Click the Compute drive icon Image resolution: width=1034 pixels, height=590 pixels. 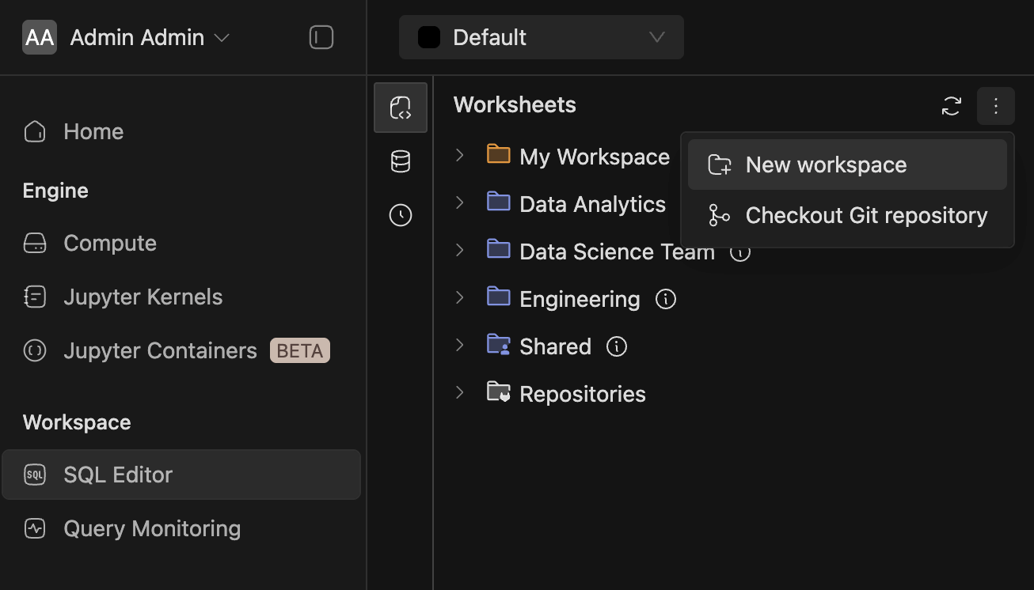click(x=35, y=243)
